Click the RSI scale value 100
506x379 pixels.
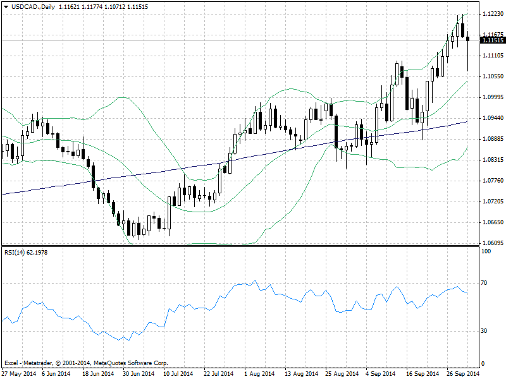[486, 251]
